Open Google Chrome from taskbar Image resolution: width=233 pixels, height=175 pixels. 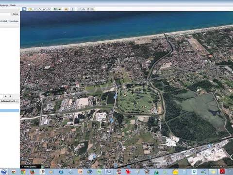click(x=23, y=172)
